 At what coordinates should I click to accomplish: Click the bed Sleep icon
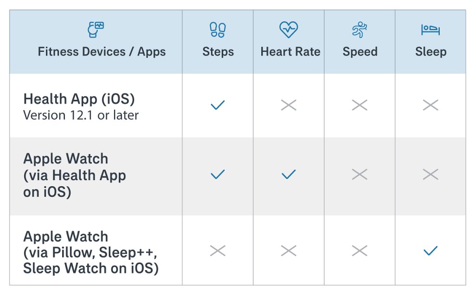click(x=430, y=30)
